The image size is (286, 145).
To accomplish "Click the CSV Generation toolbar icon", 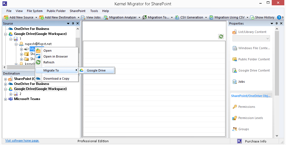I will pyautogui.click(x=177, y=17).
